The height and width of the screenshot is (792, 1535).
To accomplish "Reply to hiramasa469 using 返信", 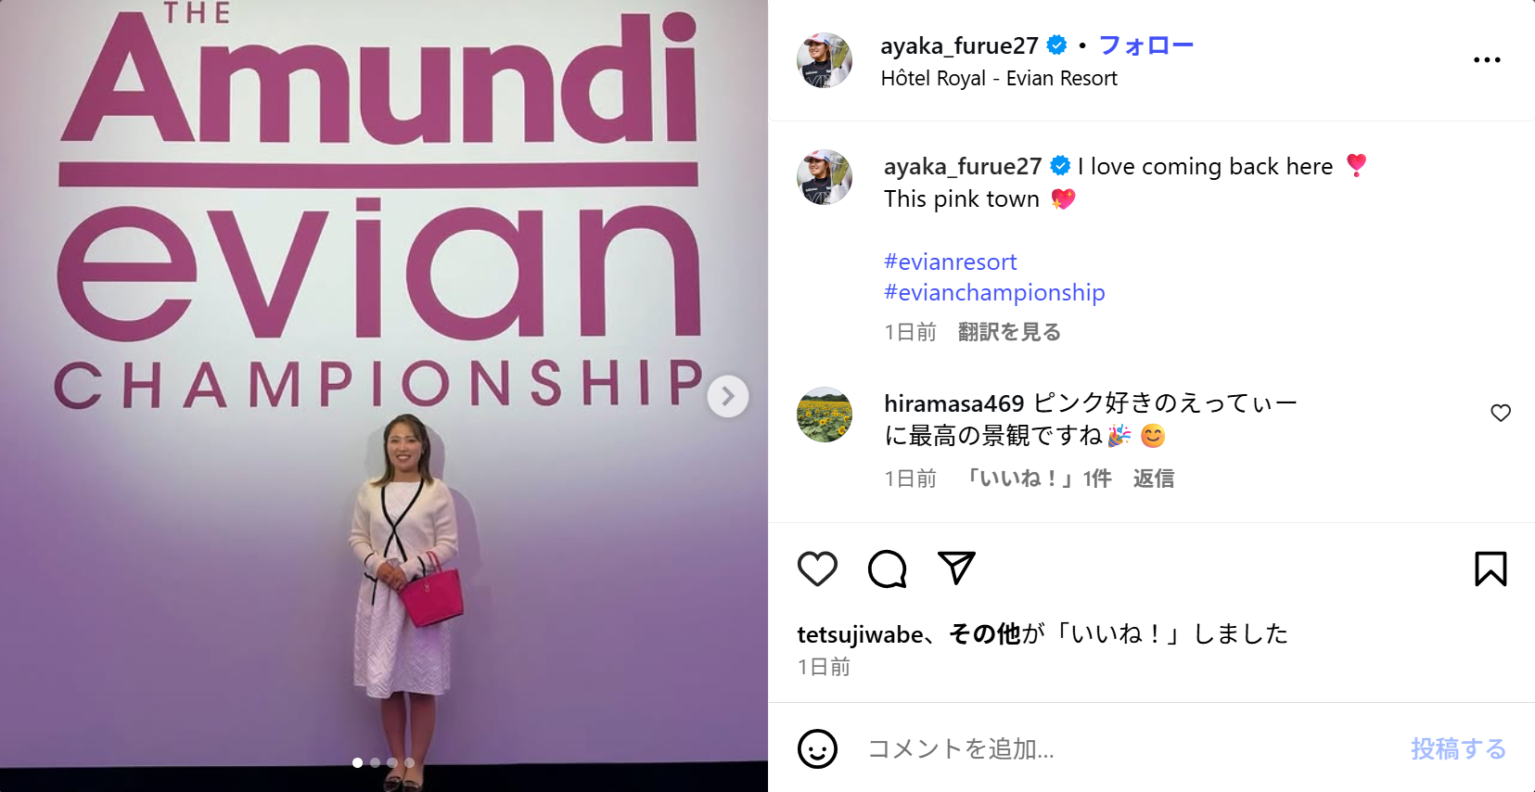I will pyautogui.click(x=1154, y=479).
